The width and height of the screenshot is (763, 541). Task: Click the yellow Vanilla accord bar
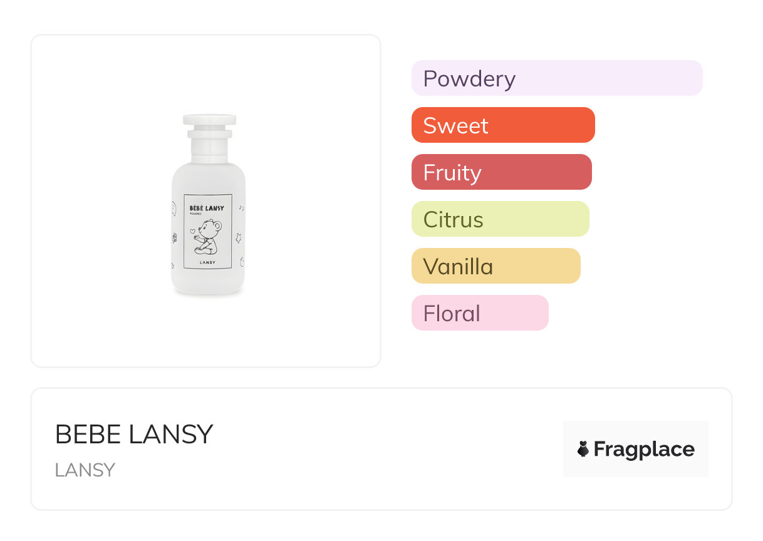(x=496, y=266)
